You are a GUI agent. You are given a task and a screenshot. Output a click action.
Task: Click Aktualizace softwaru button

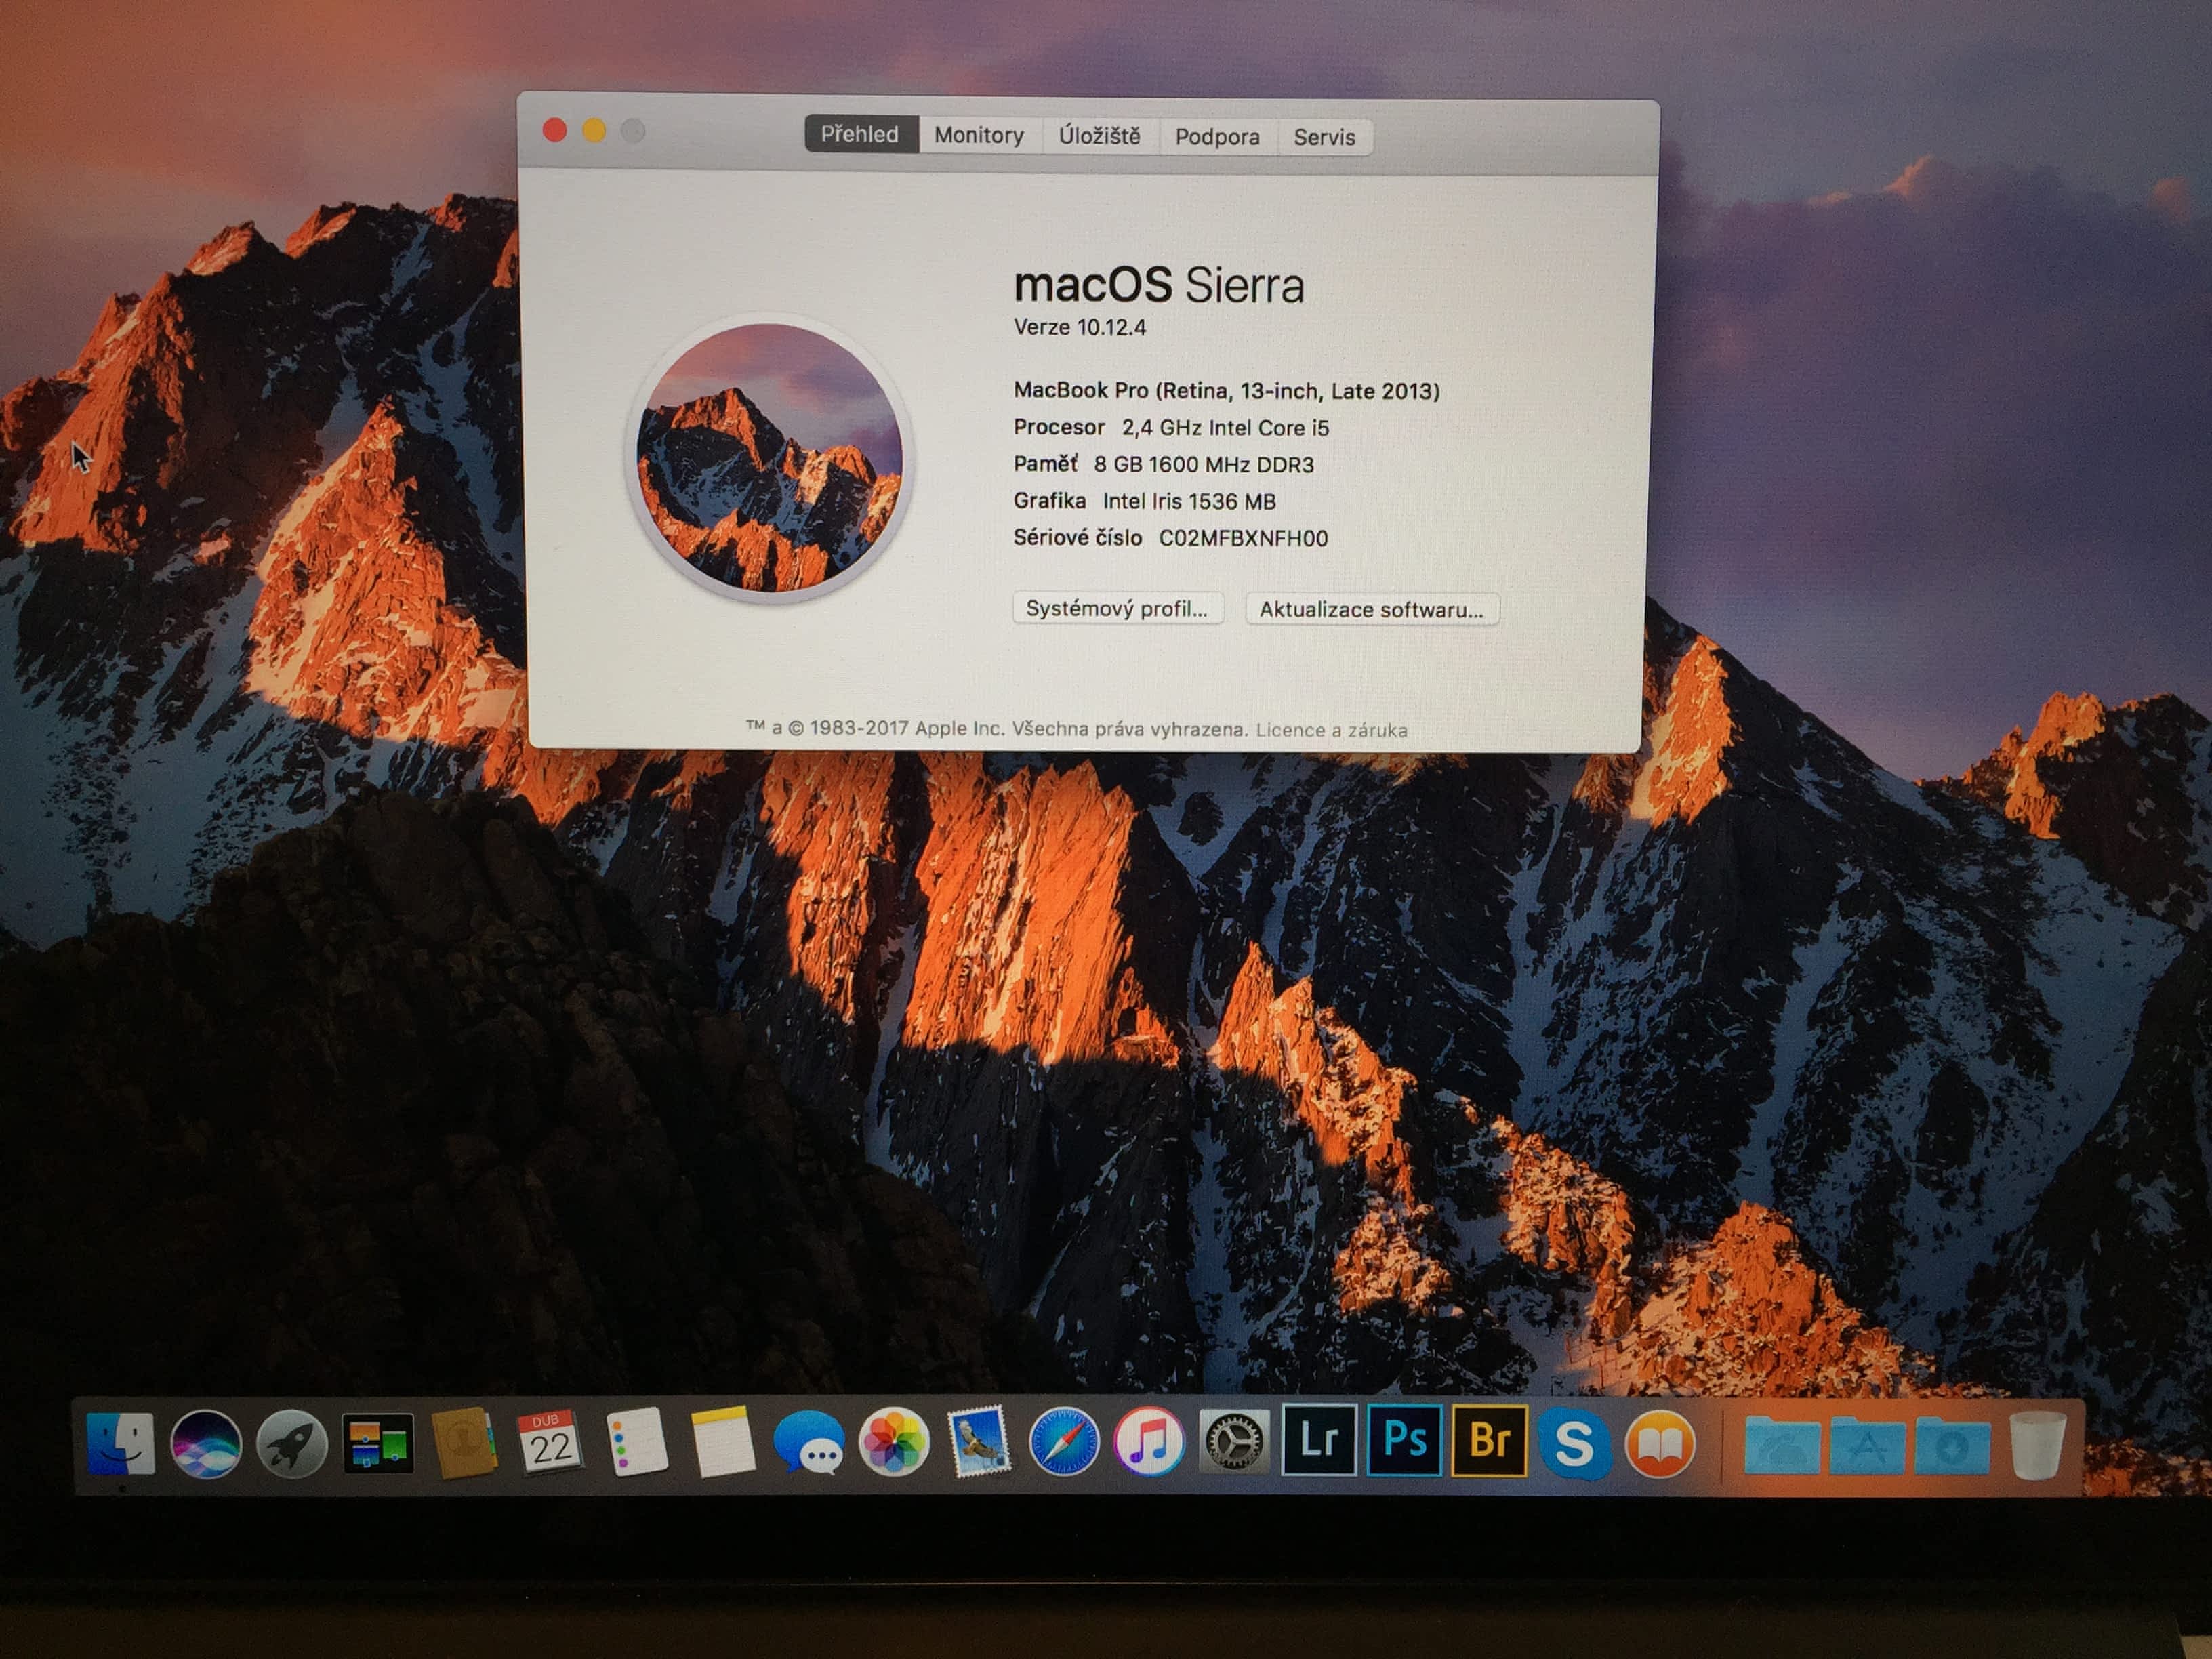click(x=1370, y=610)
